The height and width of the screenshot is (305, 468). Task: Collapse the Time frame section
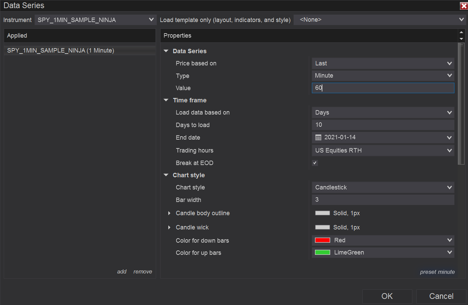tap(166, 100)
